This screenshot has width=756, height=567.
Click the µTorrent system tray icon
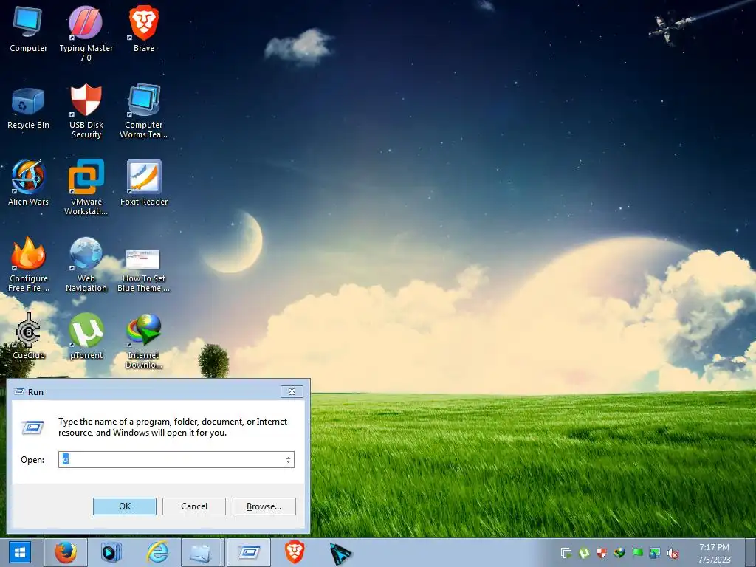point(584,552)
